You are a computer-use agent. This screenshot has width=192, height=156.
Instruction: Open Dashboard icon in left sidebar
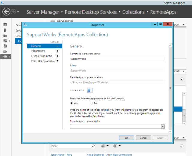point(5,25)
